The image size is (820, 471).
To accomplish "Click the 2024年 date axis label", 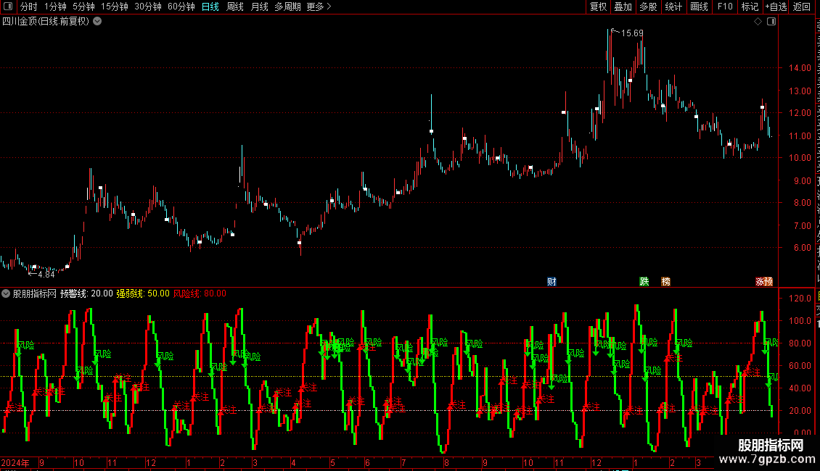I will pos(15,462).
